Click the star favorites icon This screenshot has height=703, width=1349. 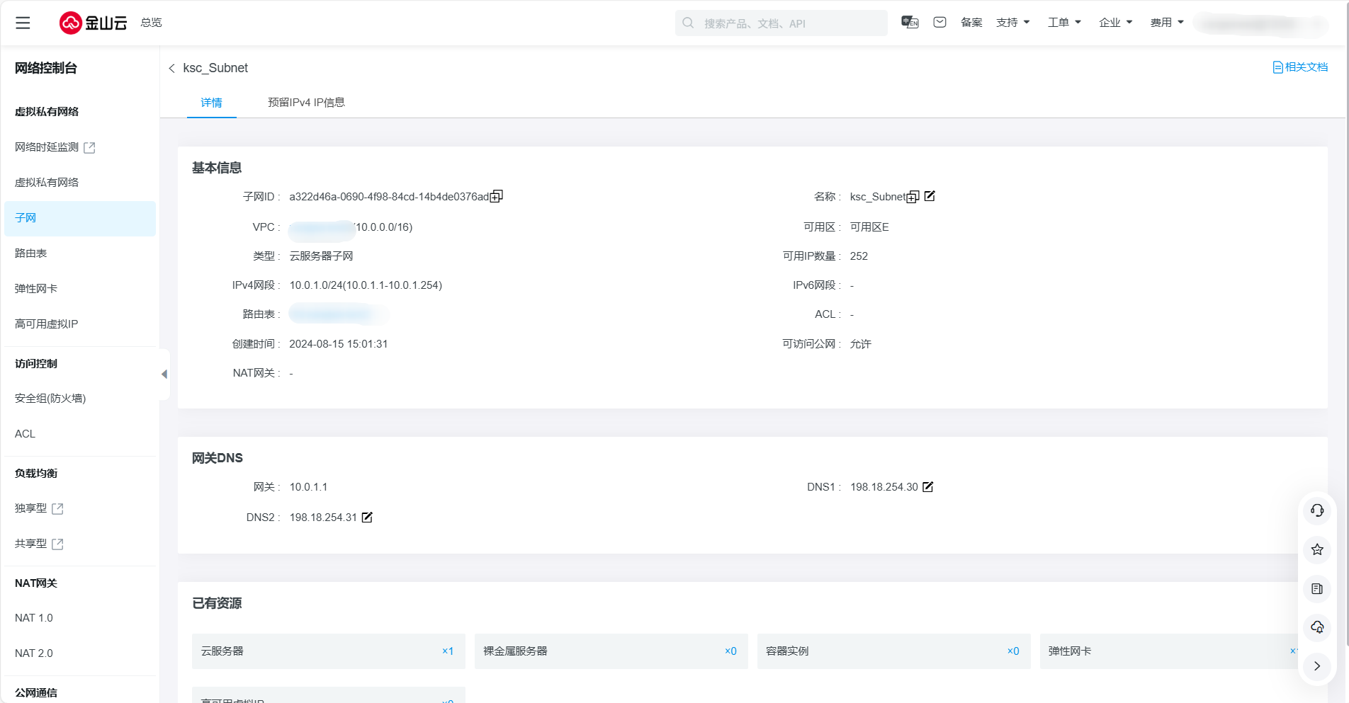tap(1317, 549)
